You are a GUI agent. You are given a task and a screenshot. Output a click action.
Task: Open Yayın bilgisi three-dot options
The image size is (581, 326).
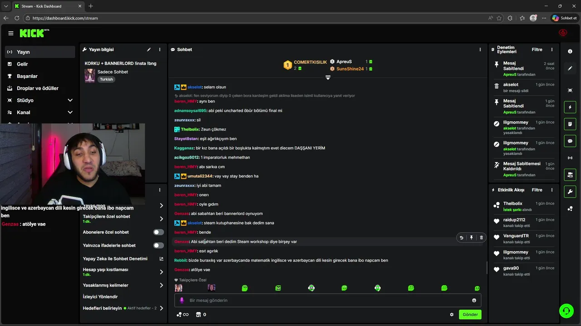(x=159, y=49)
